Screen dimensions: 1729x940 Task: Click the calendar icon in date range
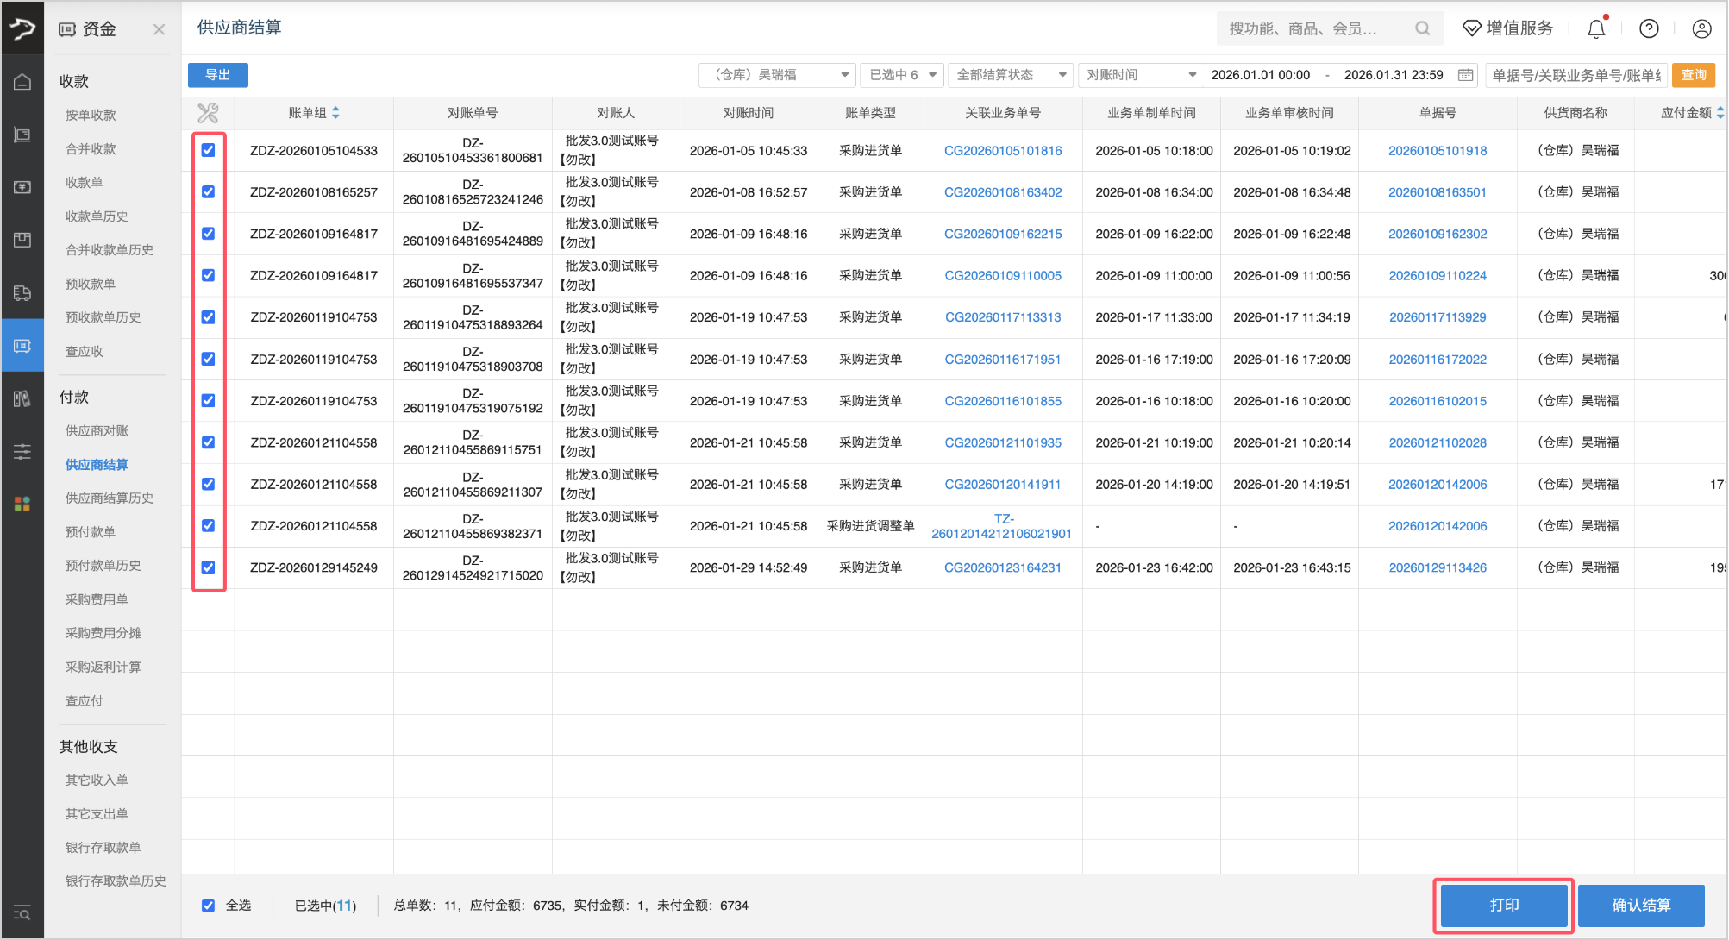[x=1465, y=75]
